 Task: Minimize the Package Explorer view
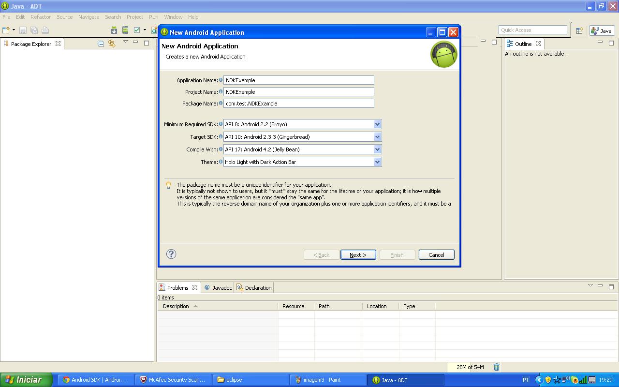click(135, 42)
